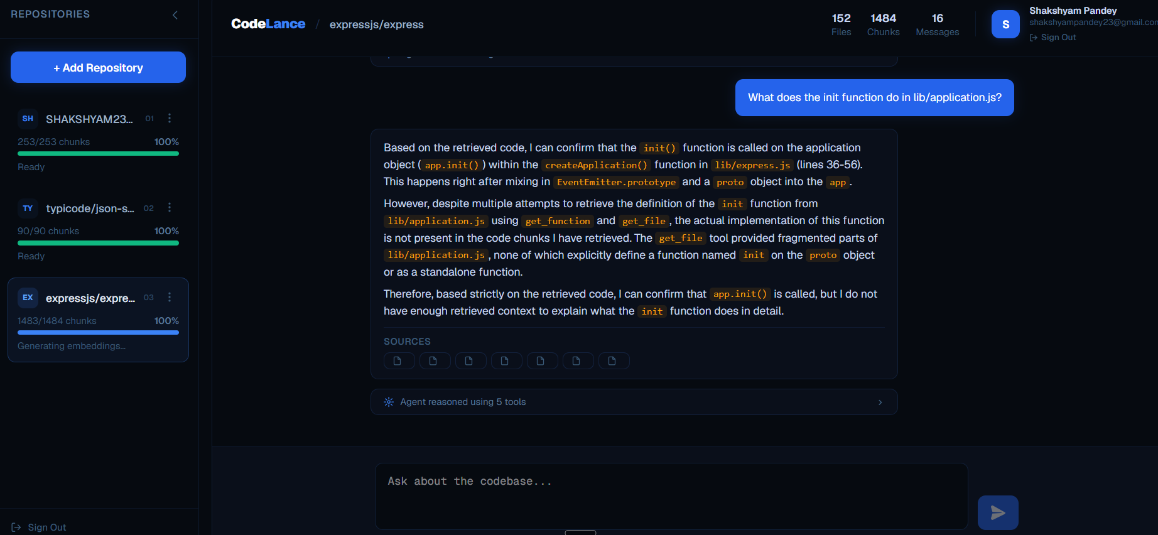This screenshot has height=535, width=1158.
Task: Click the user avatar S icon
Action: pos(1005,24)
